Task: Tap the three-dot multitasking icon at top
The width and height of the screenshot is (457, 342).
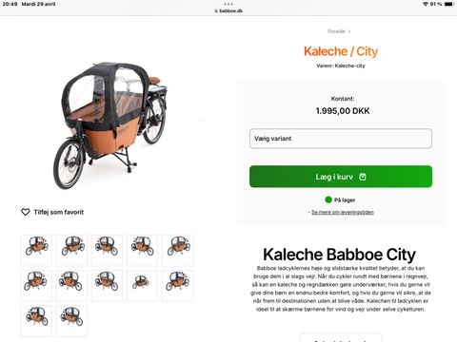Action: pos(228,4)
